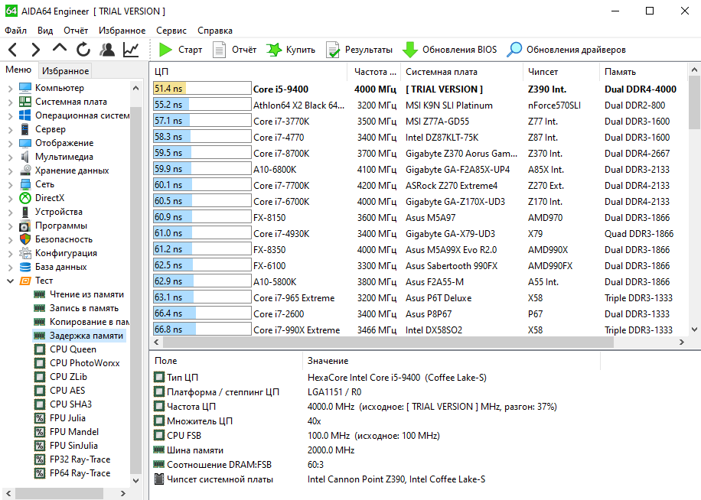This screenshot has height=500, width=701.
Task: Sort by the ЦП column header
Action: pos(248,72)
